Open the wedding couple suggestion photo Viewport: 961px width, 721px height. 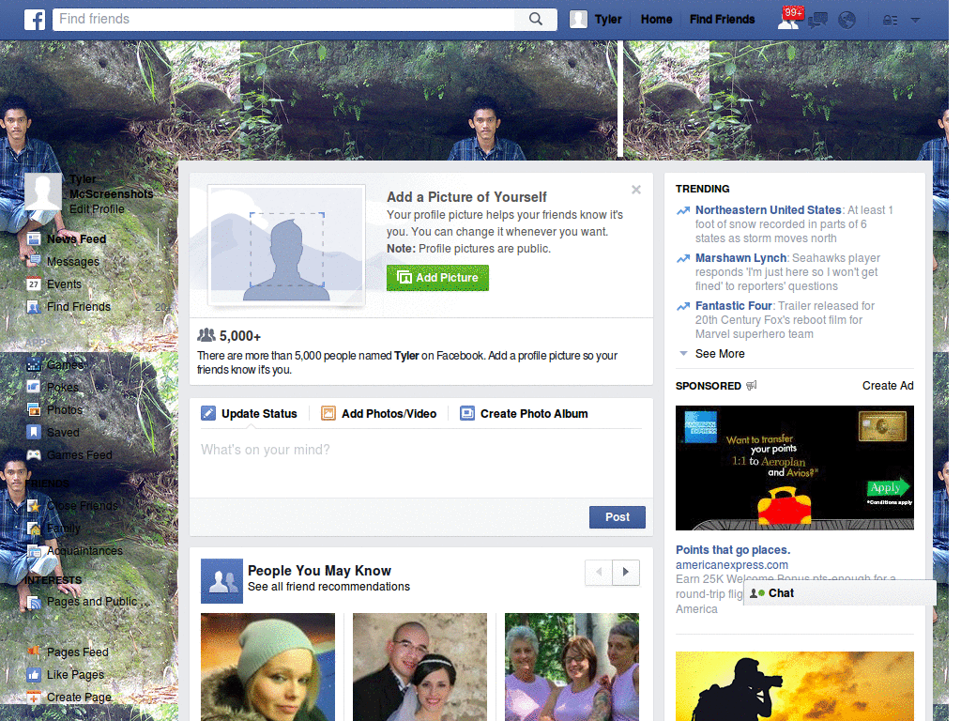click(x=419, y=667)
